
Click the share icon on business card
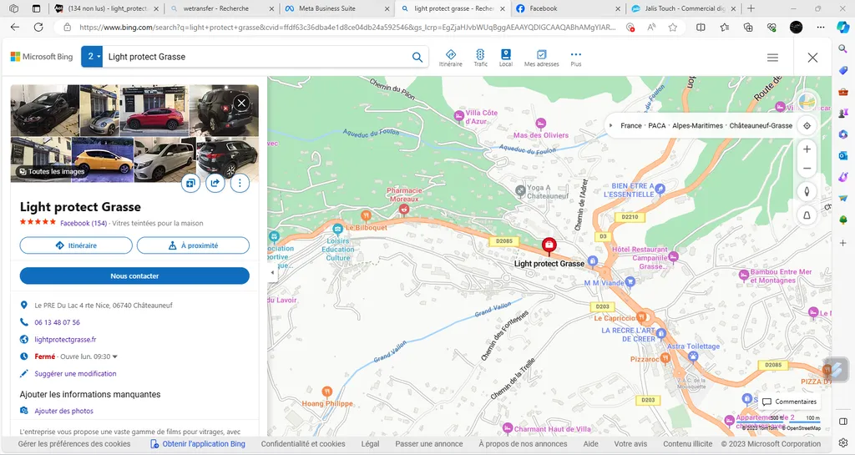[x=215, y=184]
